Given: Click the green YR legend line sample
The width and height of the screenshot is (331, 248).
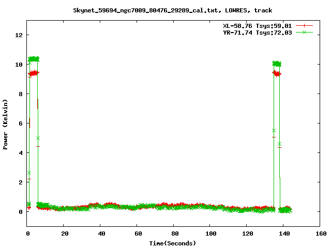Looking at the screenshot, I should [x=304, y=32].
